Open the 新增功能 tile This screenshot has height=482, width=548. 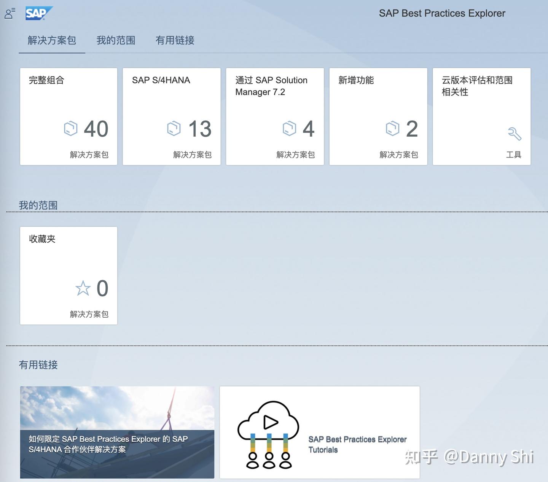click(378, 116)
